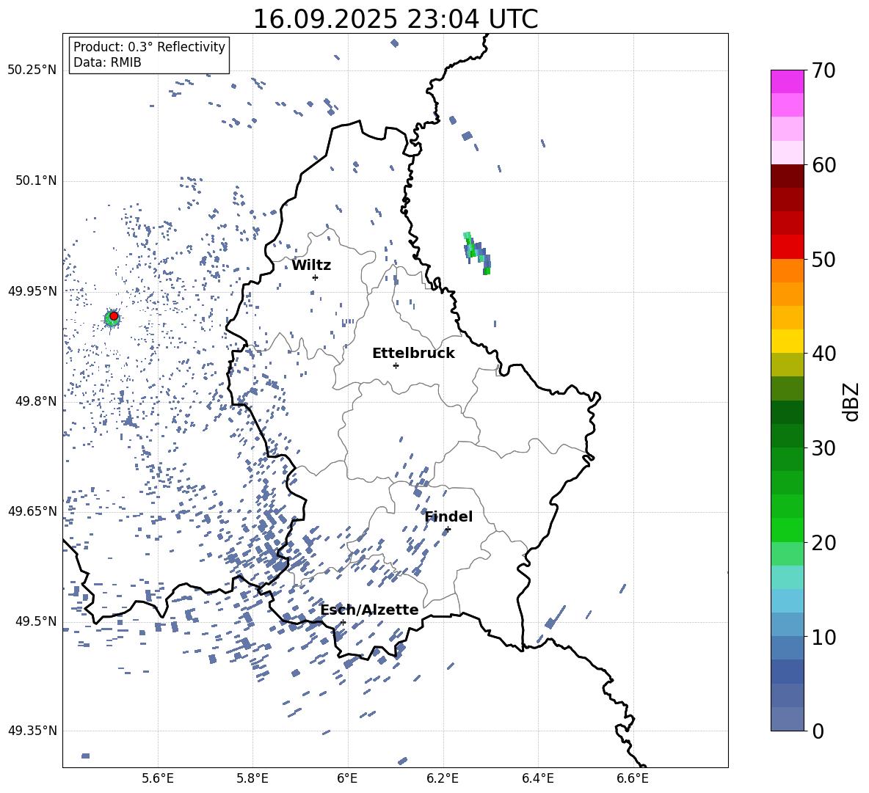Image resolution: width=869 pixels, height=793 pixels.
Task: Click the 6°E longitude label
Action: 347,778
